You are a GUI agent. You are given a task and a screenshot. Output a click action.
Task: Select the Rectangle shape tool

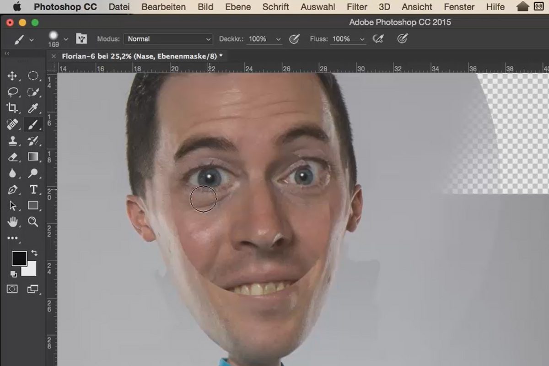[x=33, y=205]
